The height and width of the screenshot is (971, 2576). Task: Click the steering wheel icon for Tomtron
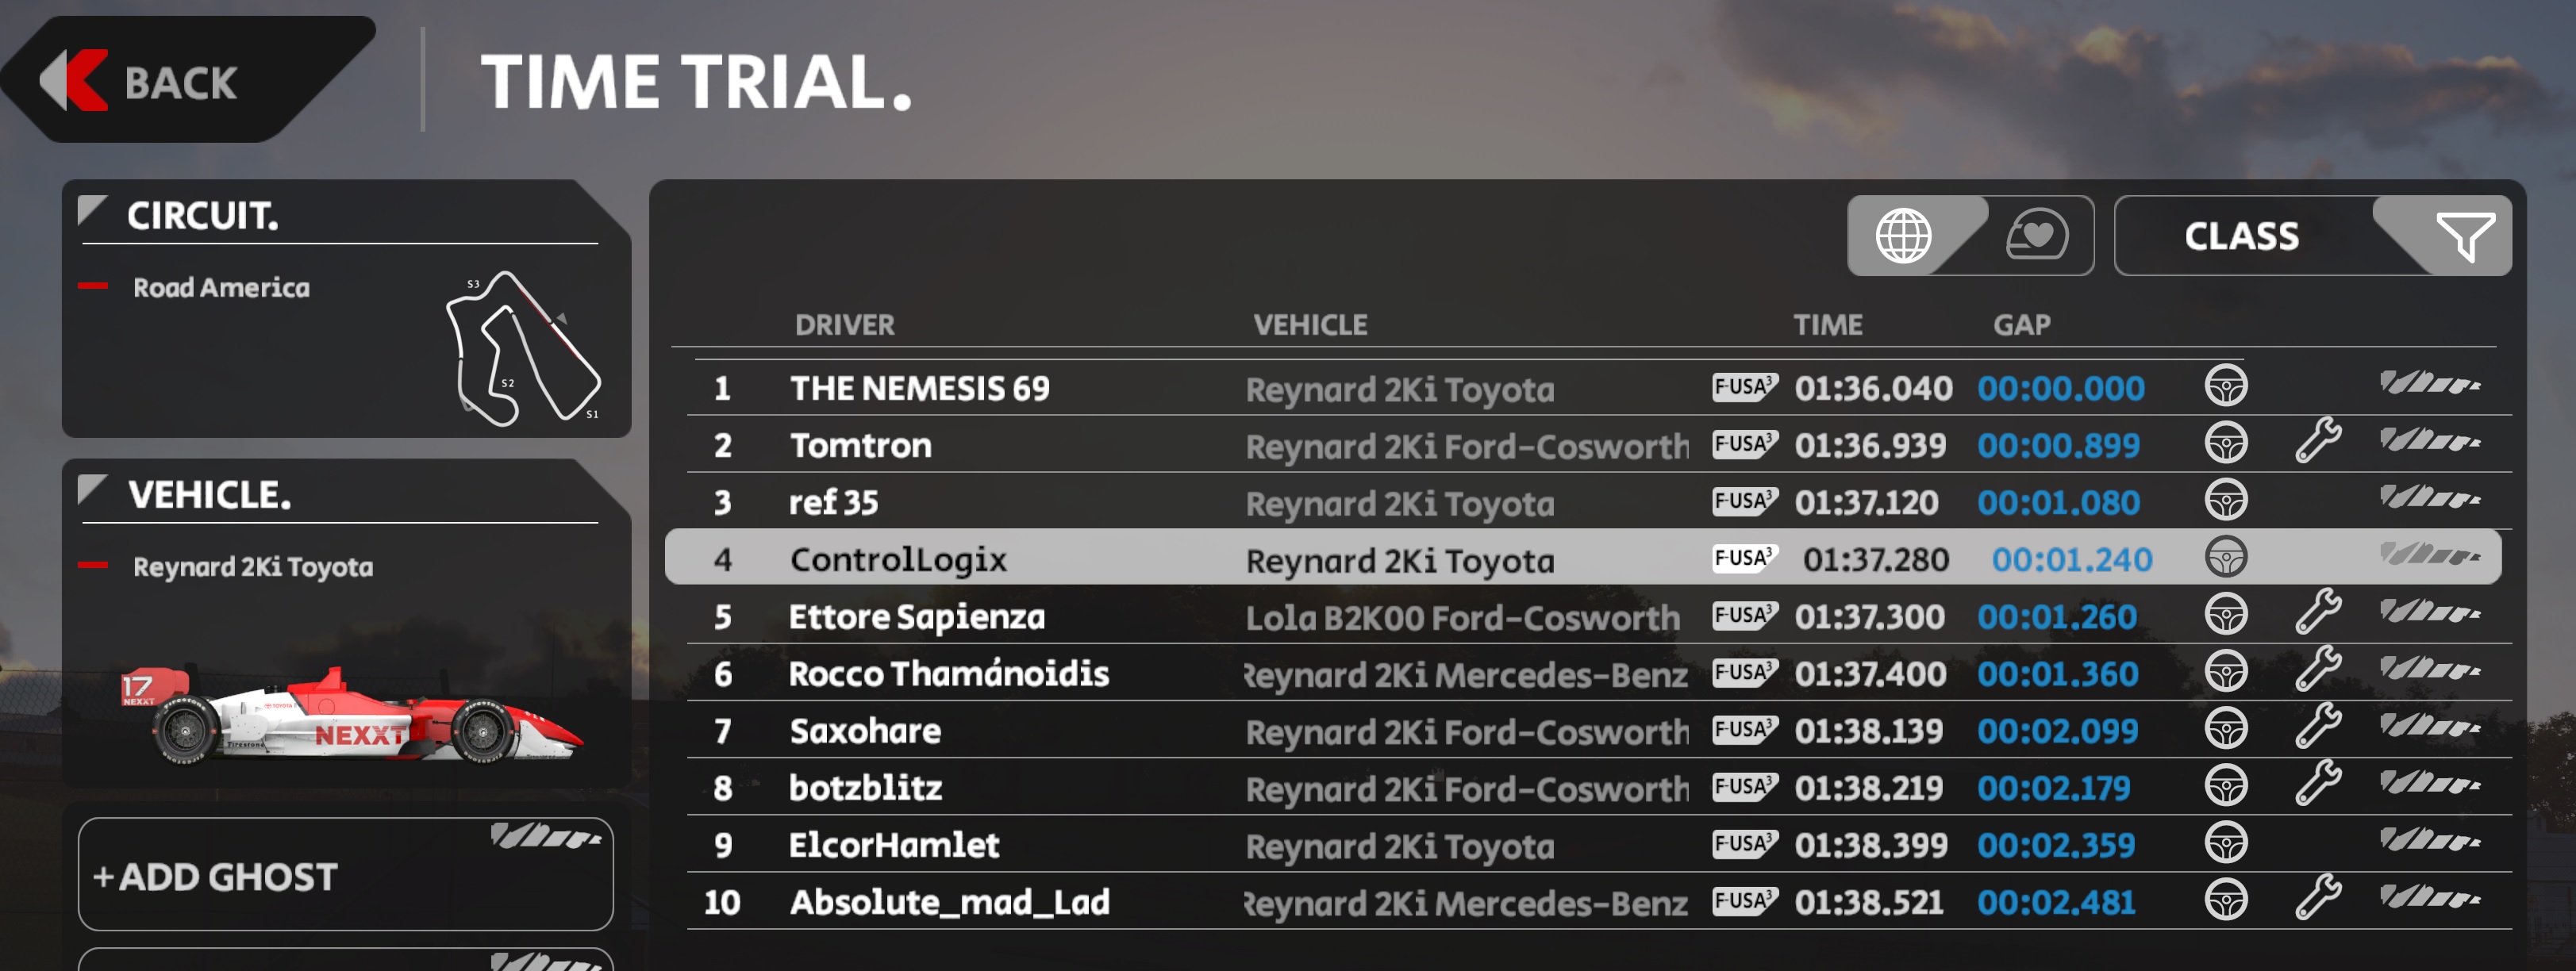click(x=2225, y=442)
